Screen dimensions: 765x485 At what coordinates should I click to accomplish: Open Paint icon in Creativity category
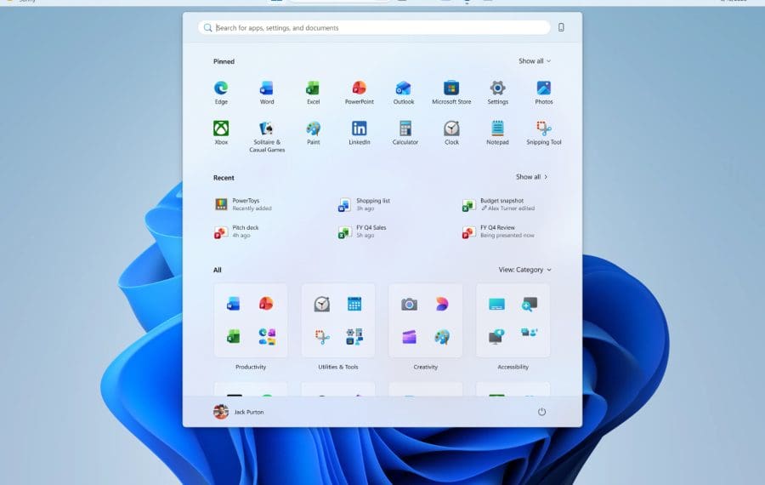[x=441, y=337]
